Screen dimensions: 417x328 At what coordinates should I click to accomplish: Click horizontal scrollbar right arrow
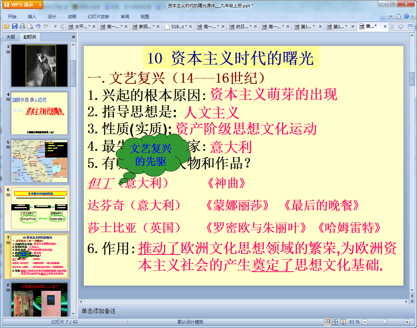pos(406,302)
